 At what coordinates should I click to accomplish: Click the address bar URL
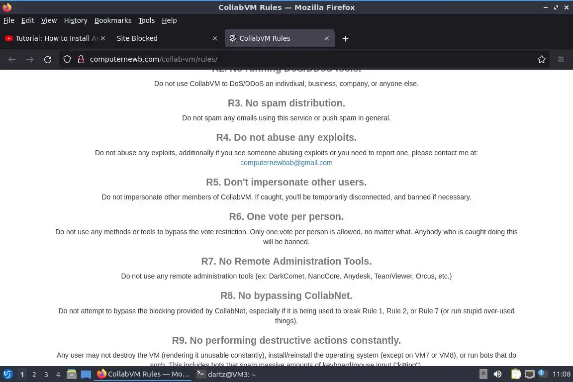tap(154, 59)
